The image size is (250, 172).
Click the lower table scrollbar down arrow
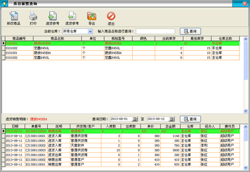click(245, 167)
